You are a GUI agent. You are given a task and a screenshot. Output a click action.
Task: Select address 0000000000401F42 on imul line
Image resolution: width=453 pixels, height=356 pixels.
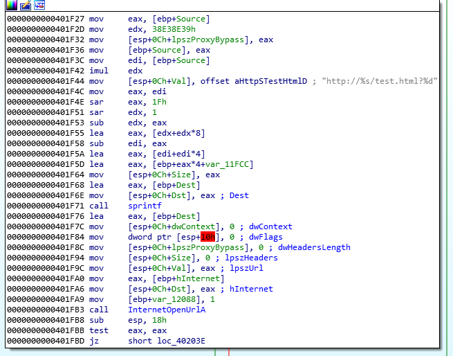click(46, 71)
